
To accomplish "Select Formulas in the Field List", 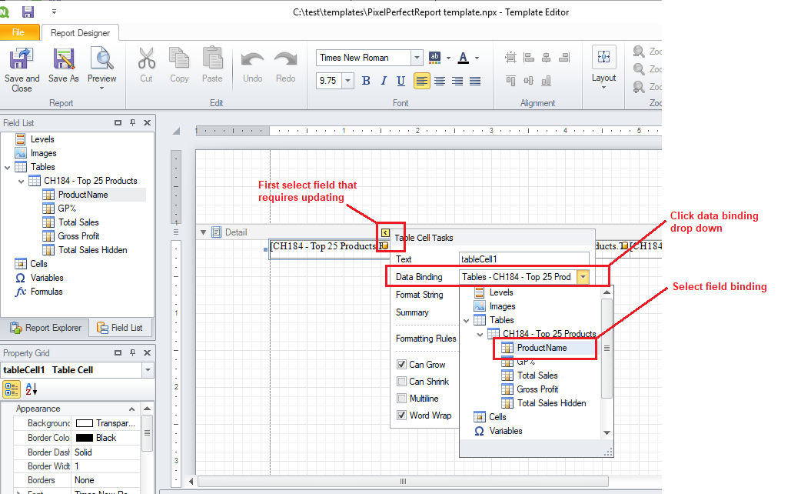I will [x=46, y=292].
